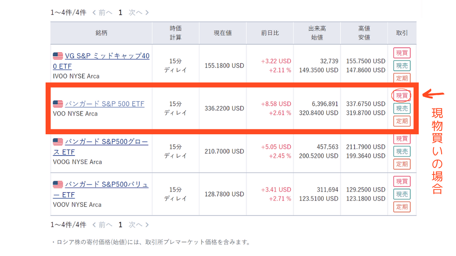Screen dimensions: 456x256
Task: Click 現買 button for VOOG ETF
Action: (402, 138)
